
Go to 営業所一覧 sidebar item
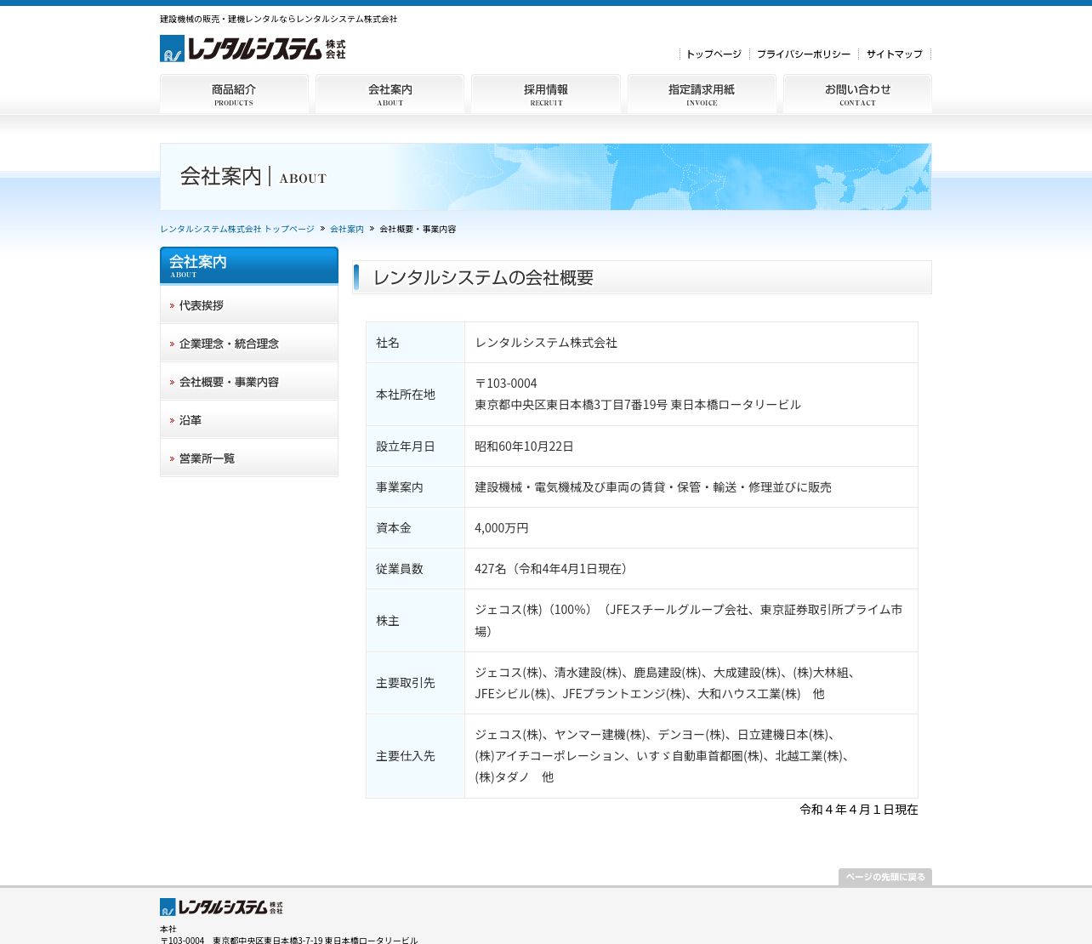tap(249, 458)
